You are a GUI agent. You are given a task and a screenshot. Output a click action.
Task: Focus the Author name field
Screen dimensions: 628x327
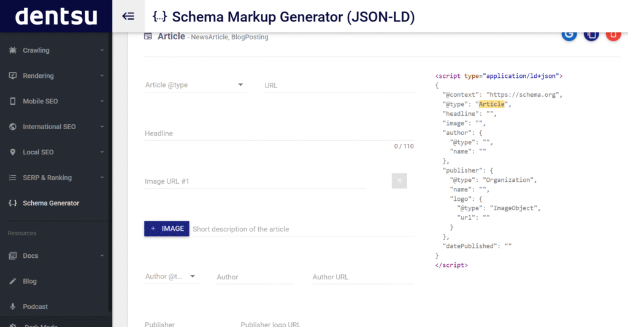(x=255, y=277)
